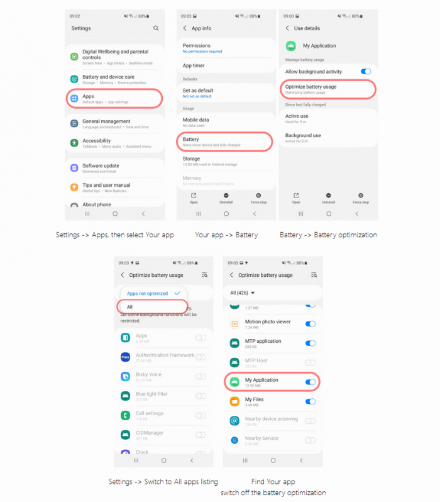
Task: Open Set as default in App info
Action: point(226,93)
